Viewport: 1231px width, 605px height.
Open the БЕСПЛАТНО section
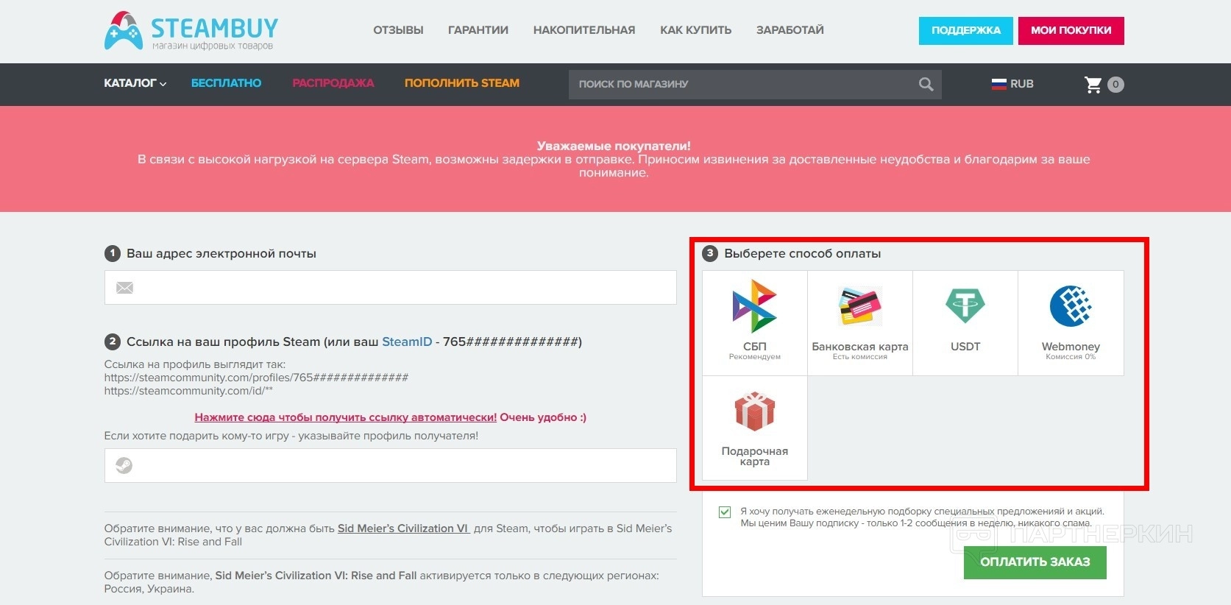227,83
